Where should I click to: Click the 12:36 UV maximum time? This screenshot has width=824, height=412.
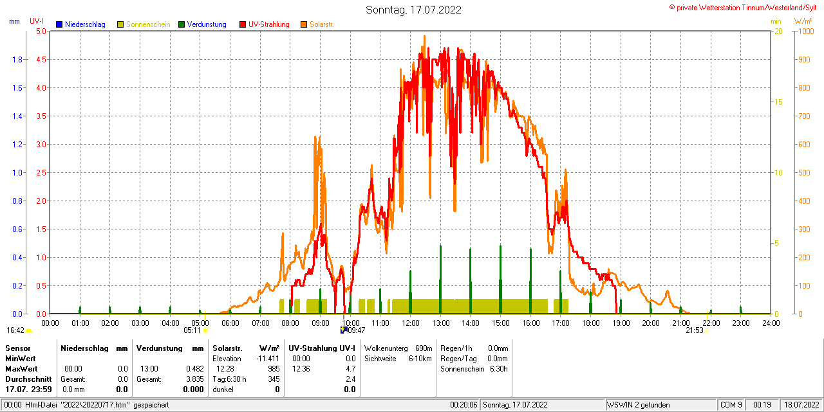(301, 369)
